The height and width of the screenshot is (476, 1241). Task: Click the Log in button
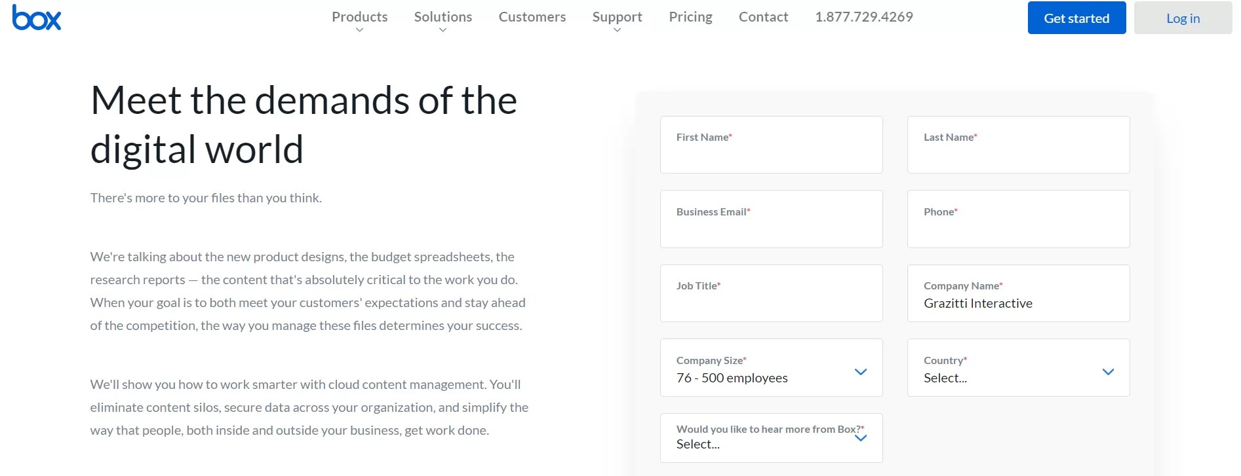tap(1183, 18)
